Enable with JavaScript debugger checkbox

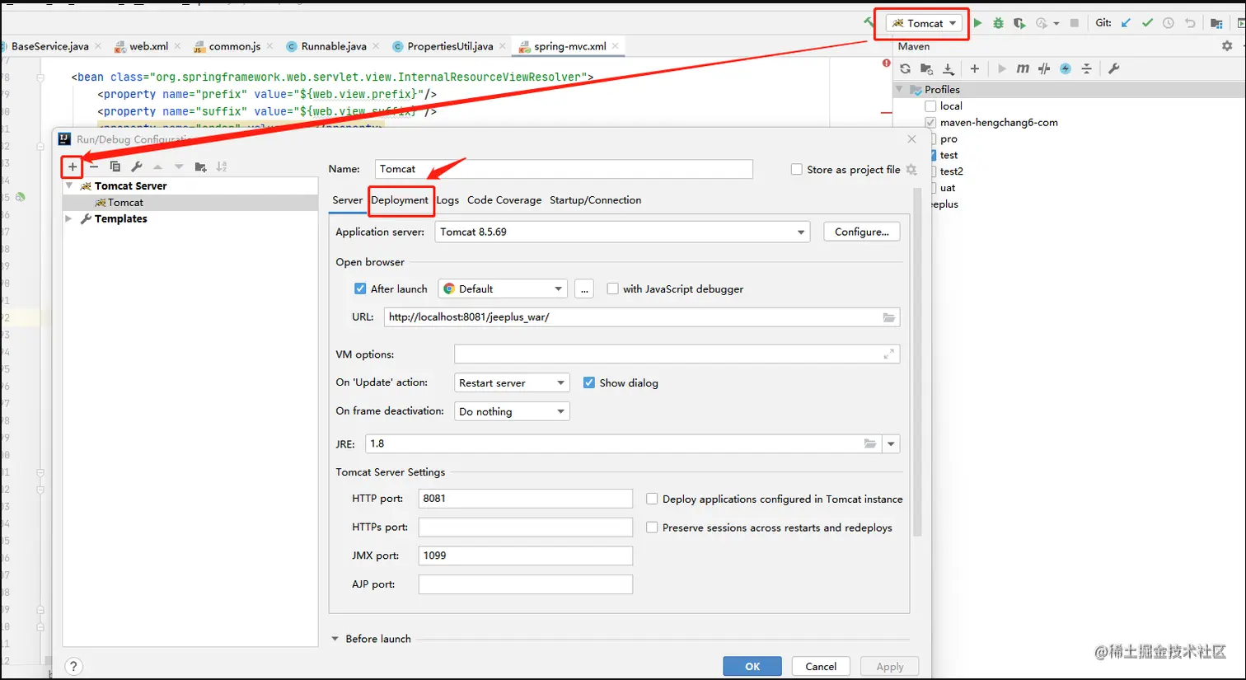612,288
